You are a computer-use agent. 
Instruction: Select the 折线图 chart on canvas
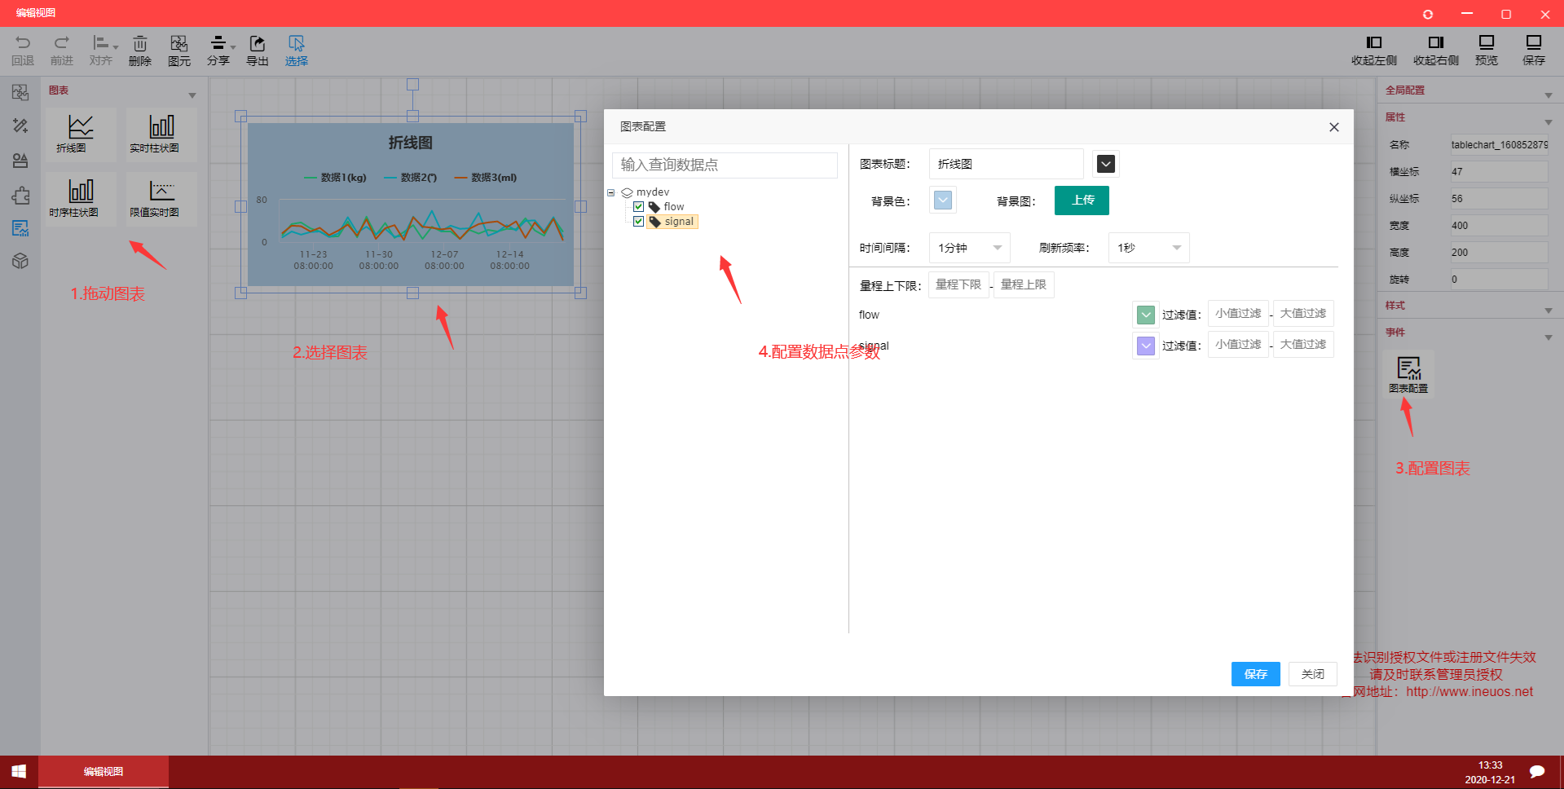tap(411, 204)
